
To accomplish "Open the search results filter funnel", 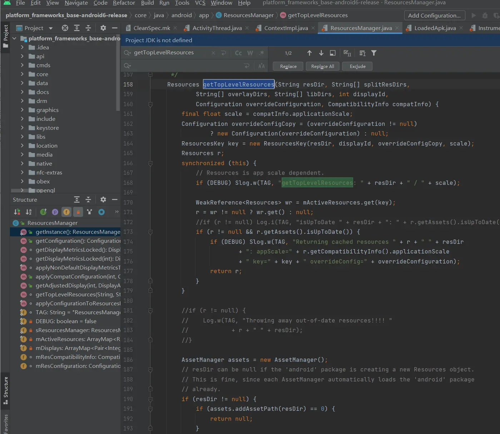I will pos(374,53).
